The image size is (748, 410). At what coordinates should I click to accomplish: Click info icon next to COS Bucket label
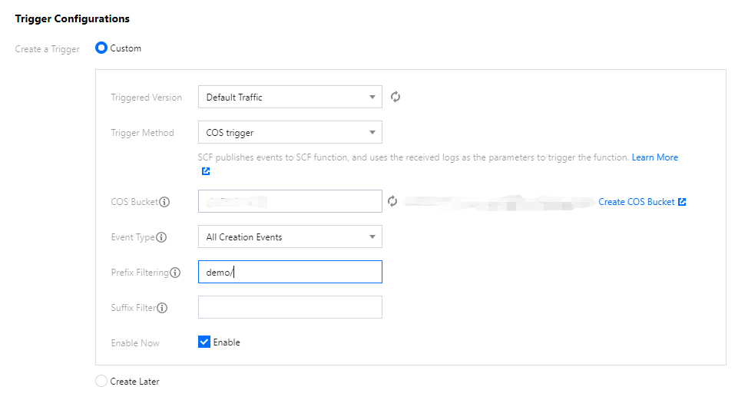[164, 202]
